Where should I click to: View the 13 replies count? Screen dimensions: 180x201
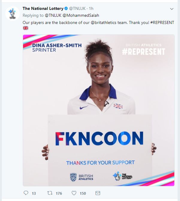pos(34,193)
